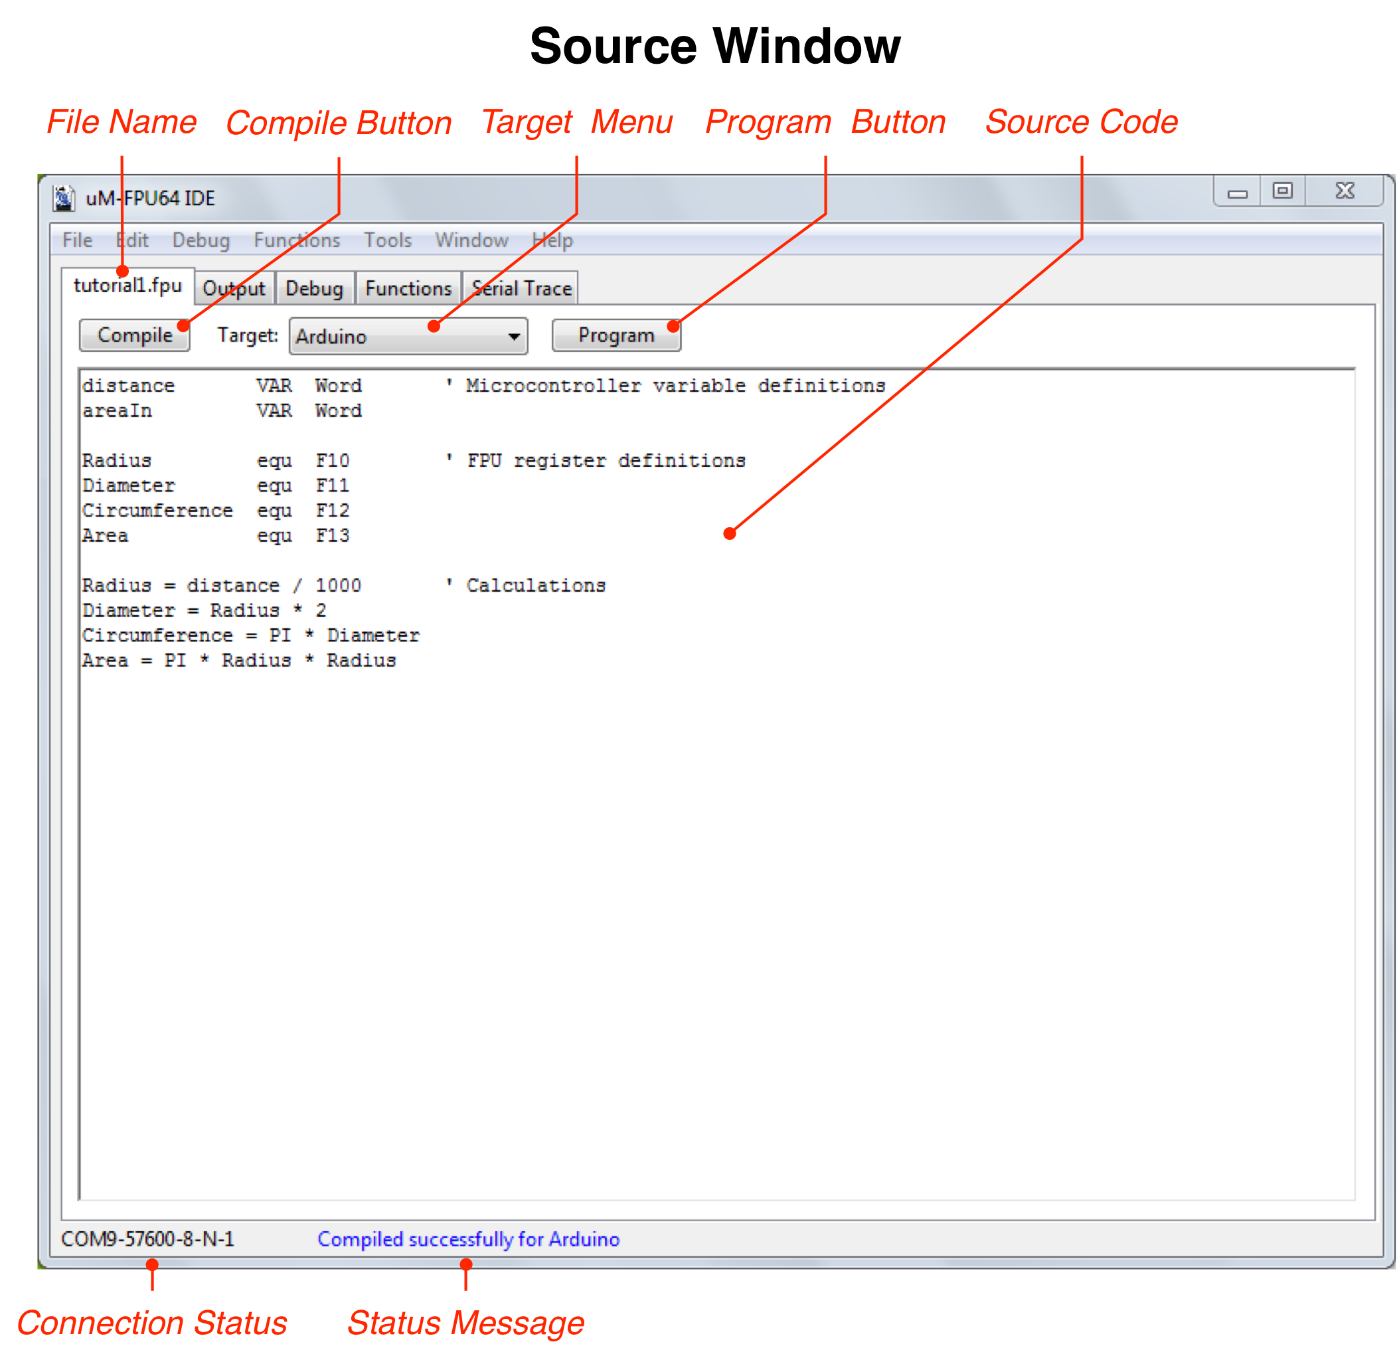
Task: Click the uM-FPU64 IDE title text
Action: coord(151,199)
